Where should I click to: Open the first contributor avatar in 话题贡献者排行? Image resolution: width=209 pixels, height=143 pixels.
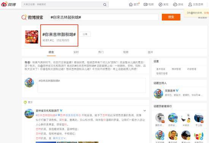pyautogui.click(x=160, y=118)
